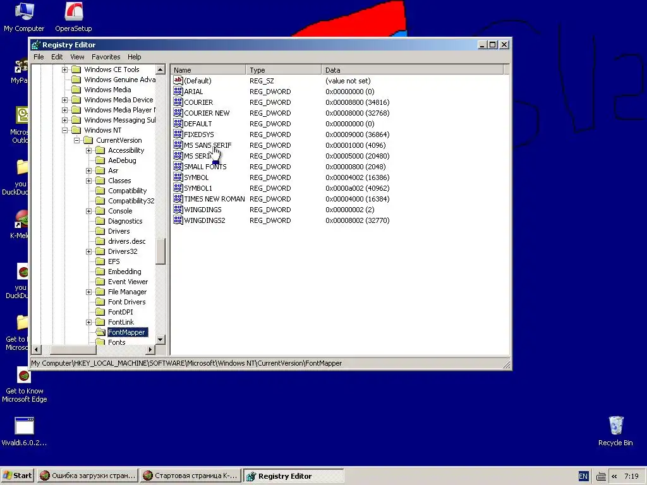The width and height of the screenshot is (647, 485).
Task: Click the Start button
Action: (17, 476)
